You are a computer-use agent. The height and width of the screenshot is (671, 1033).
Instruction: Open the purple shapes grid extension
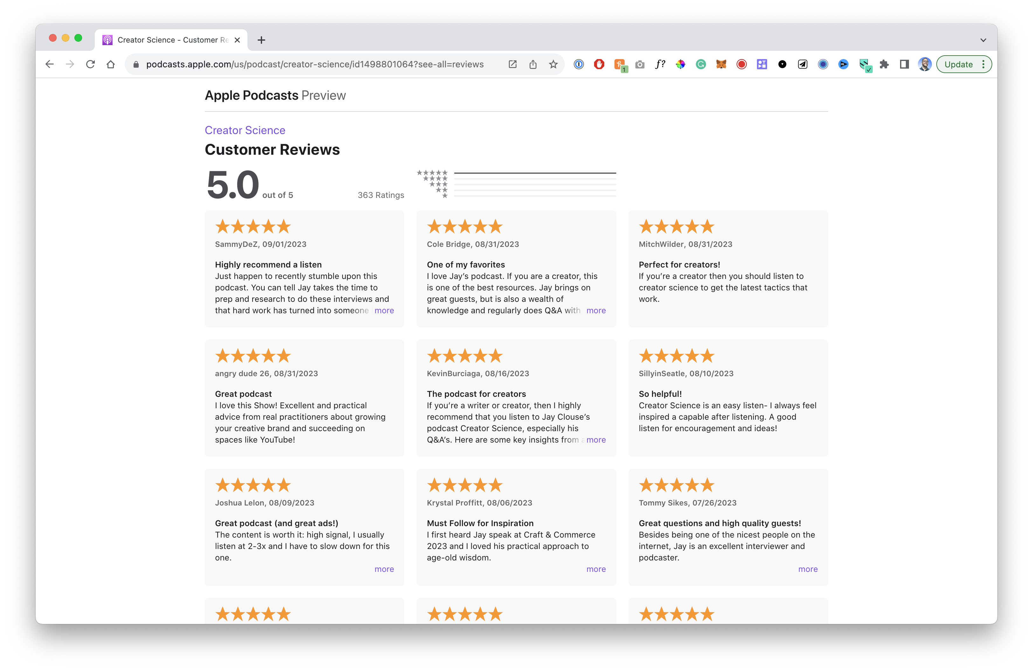pos(762,64)
